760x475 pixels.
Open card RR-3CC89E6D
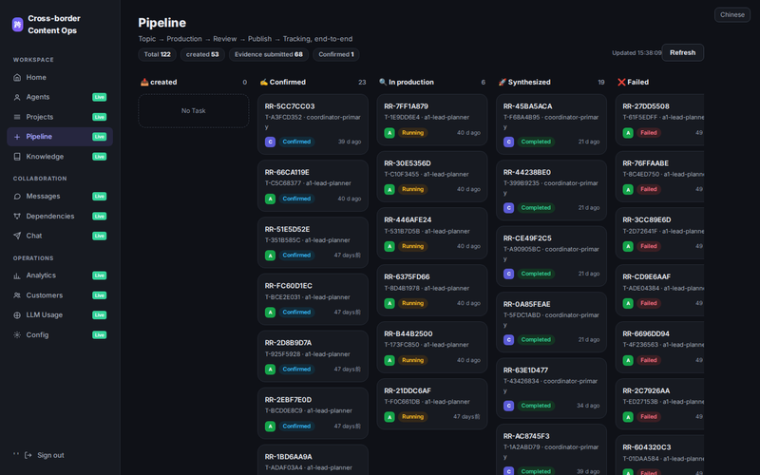coord(659,233)
